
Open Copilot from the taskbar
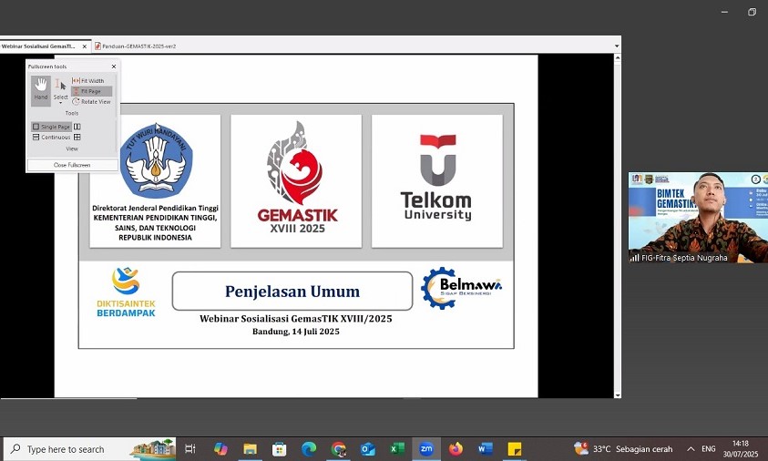[220, 449]
